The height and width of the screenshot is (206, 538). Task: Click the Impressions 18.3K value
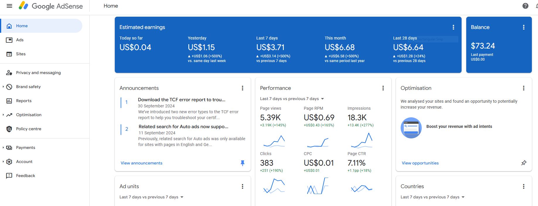[x=357, y=118]
